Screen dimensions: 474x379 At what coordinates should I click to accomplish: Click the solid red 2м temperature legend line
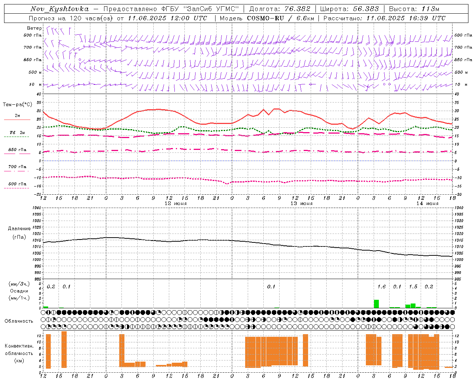click(17, 120)
